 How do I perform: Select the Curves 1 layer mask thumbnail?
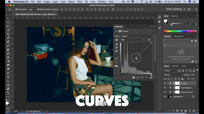pyautogui.click(x=177, y=83)
